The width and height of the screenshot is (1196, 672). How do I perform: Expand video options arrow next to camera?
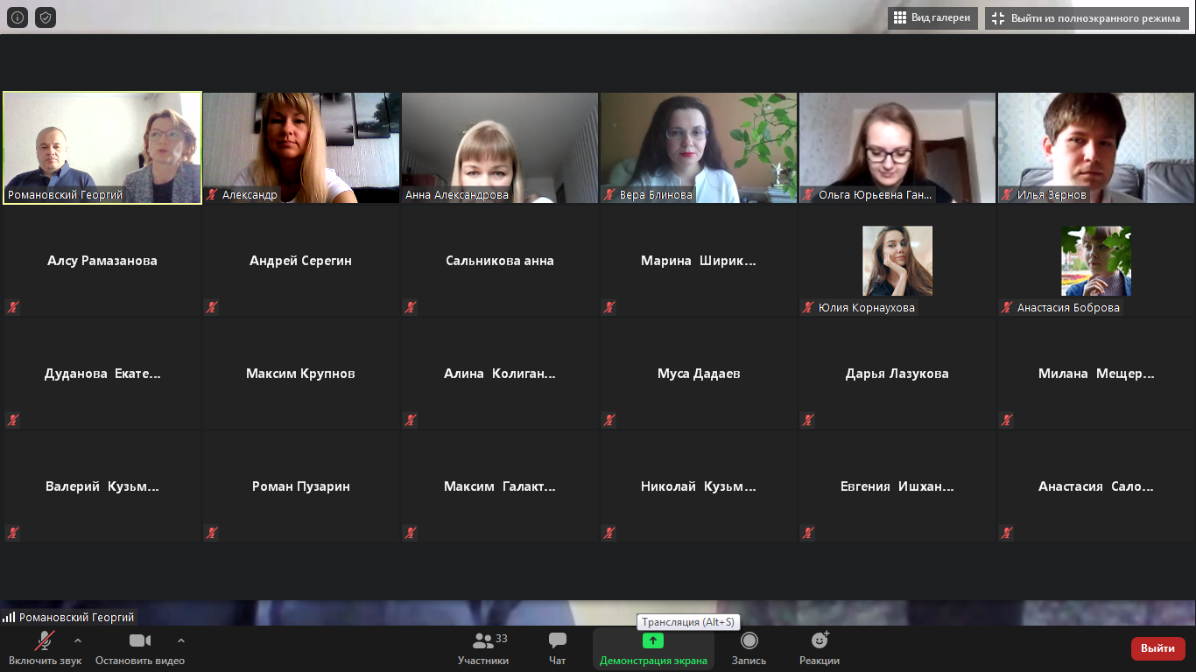click(180, 640)
